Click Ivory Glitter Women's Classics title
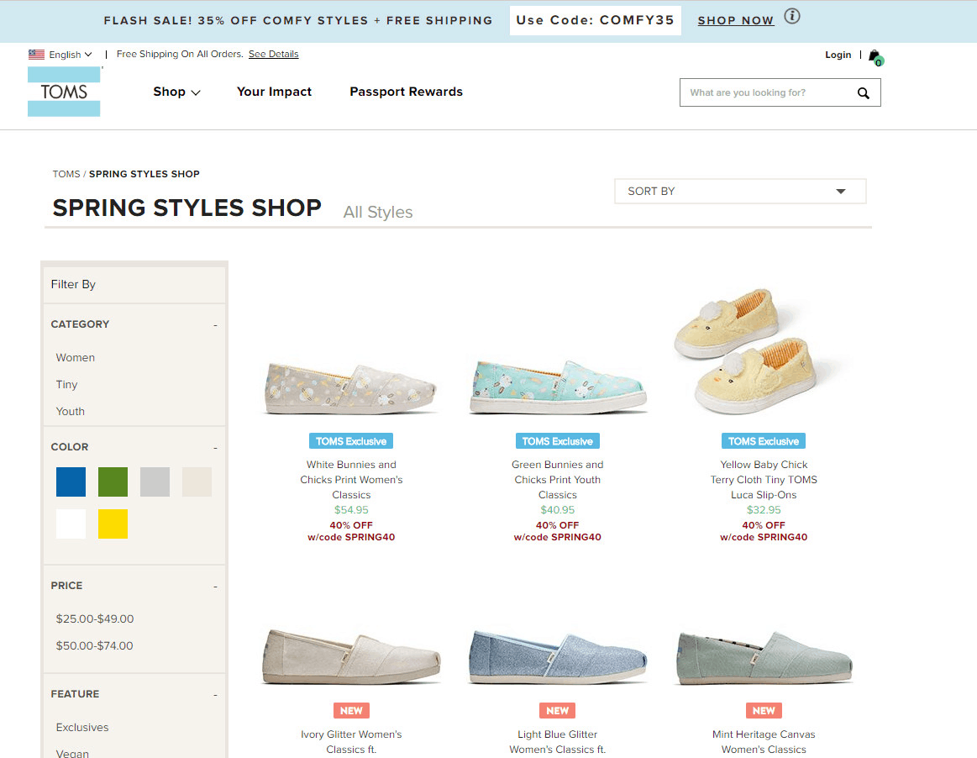 (351, 742)
